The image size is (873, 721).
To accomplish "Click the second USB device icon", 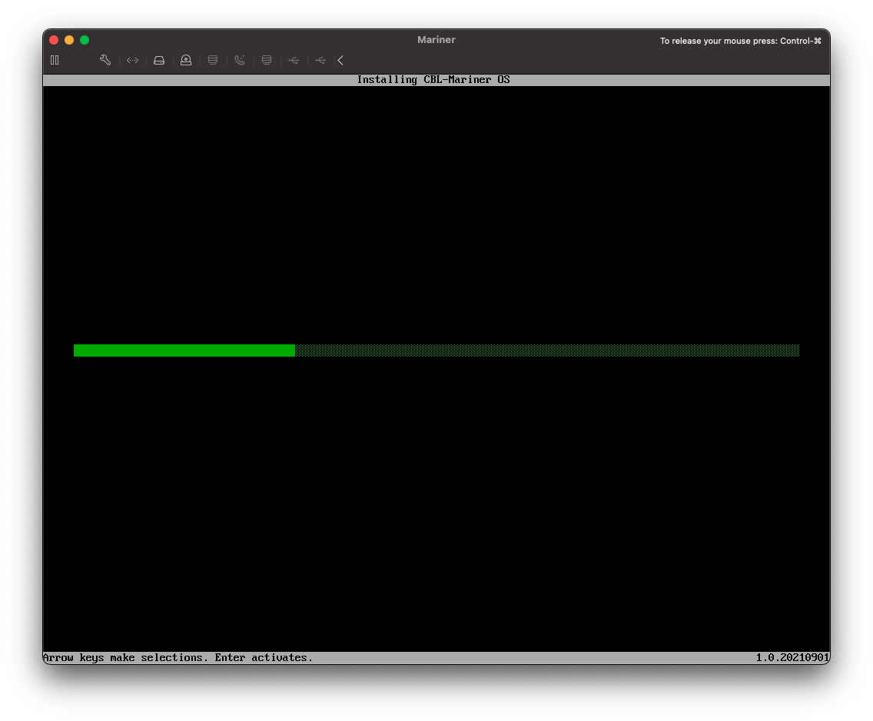I will 320,60.
